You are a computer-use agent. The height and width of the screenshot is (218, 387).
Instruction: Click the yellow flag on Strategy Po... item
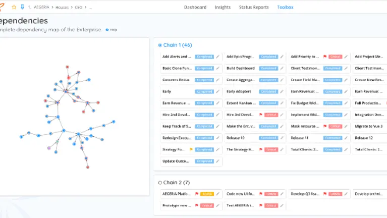pyautogui.click(x=191, y=149)
